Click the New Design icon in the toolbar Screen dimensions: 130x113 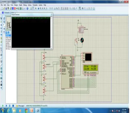[x=2, y=9]
